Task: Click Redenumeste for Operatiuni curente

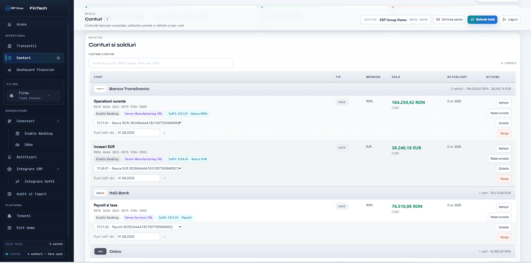Action: pyautogui.click(x=500, y=113)
